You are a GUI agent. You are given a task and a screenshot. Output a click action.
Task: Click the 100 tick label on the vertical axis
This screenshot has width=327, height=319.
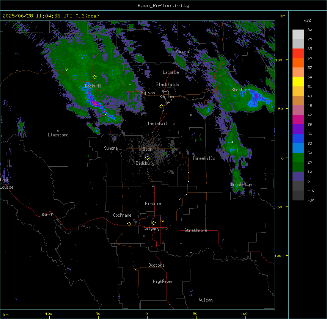(278, 60)
